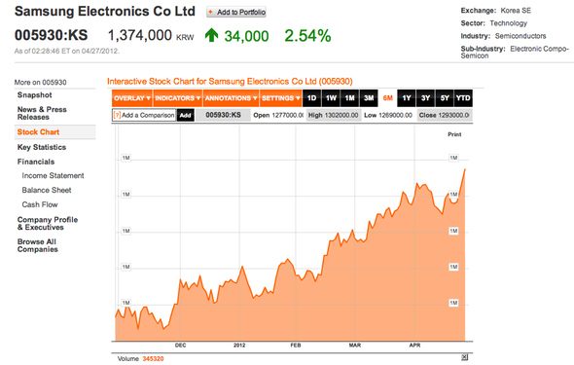The image size is (574, 365).
Task: Expand the SETTINGS dropdown
Action: [x=281, y=98]
